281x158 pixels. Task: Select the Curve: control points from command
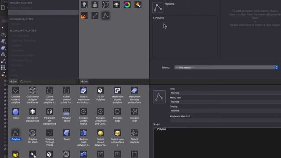[x=66, y=95]
